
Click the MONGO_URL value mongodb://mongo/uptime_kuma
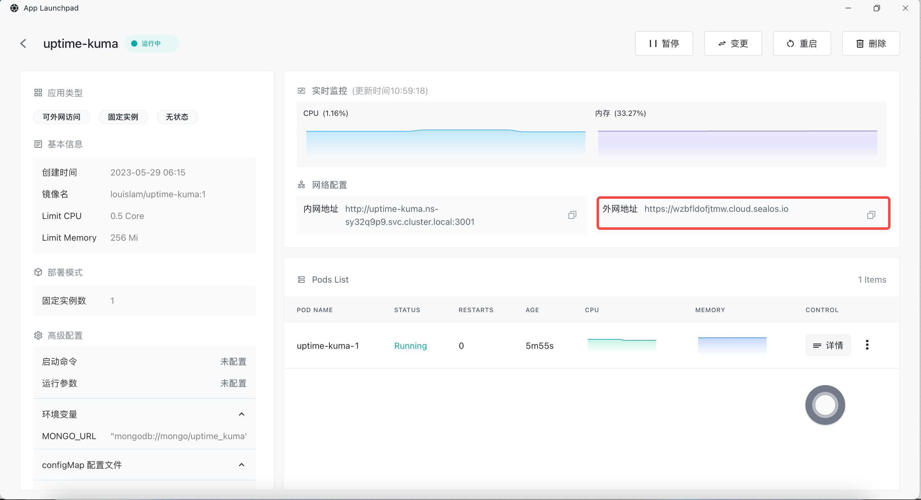point(179,436)
